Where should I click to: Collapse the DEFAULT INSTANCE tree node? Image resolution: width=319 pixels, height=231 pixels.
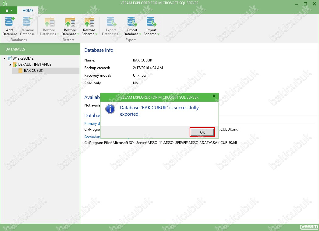pyautogui.click(x=10, y=65)
